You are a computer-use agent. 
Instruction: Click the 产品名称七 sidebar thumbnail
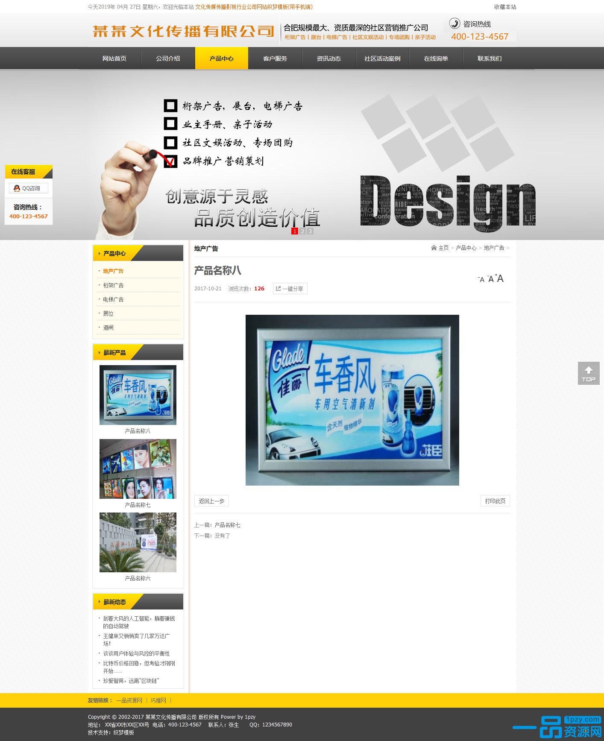(x=138, y=469)
